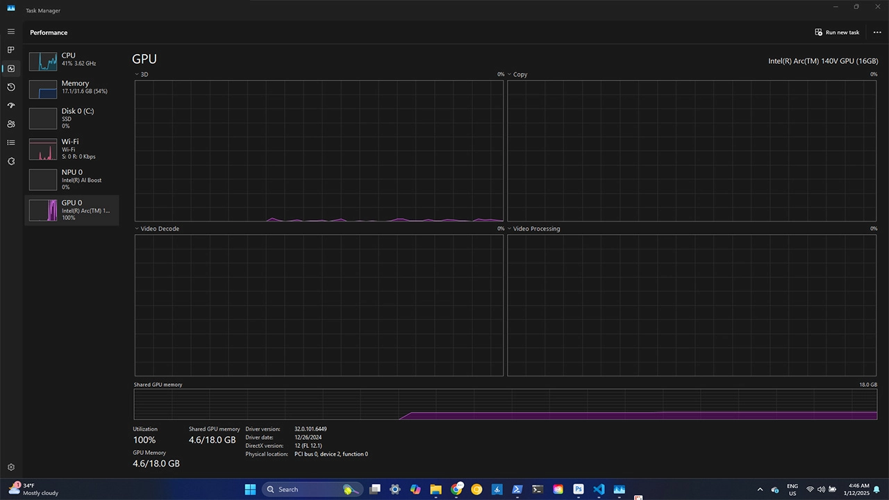Open the volume speaker tray icon

click(822, 490)
